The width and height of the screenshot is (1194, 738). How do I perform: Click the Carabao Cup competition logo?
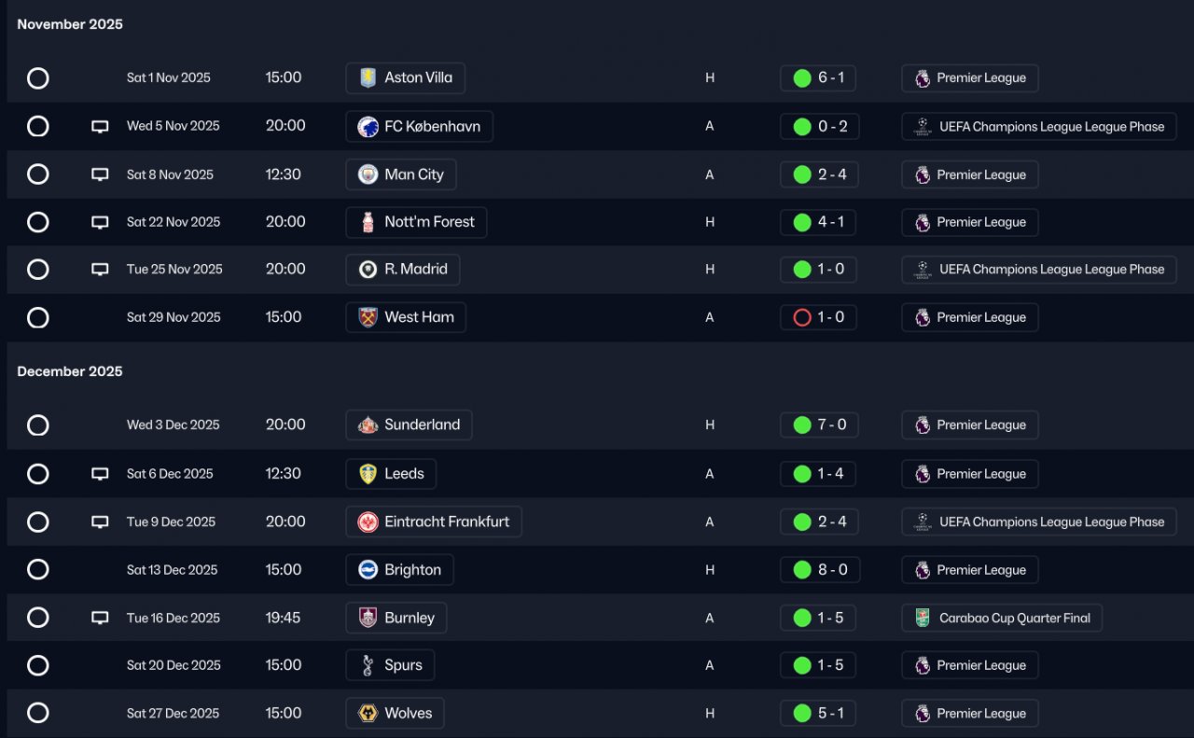[x=923, y=618]
